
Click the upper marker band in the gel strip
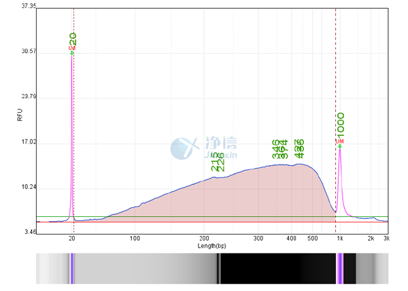click(x=339, y=268)
